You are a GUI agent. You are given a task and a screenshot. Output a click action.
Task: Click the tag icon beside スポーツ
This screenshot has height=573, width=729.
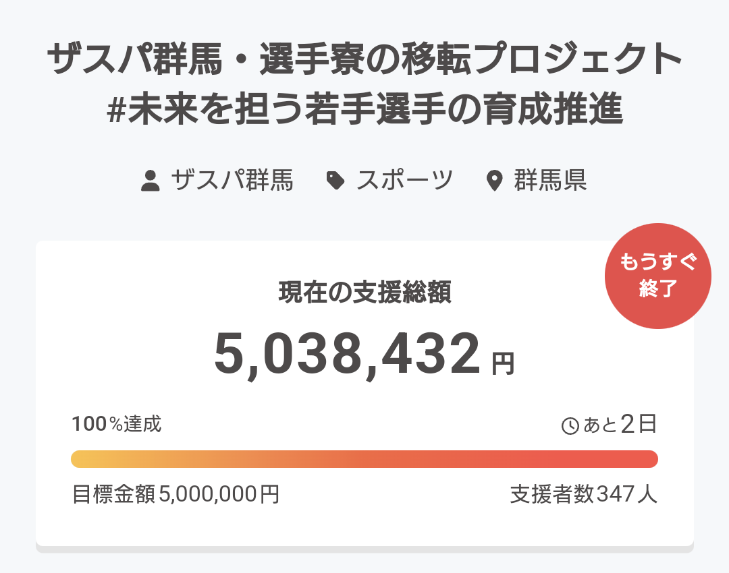click(x=335, y=181)
